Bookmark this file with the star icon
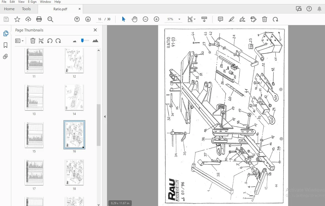Screen dimensions: 325x206 pyautogui.click(x=17, y=19)
